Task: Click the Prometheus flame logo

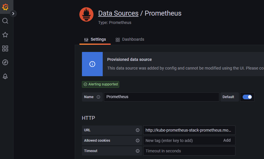Action: click(x=86, y=14)
